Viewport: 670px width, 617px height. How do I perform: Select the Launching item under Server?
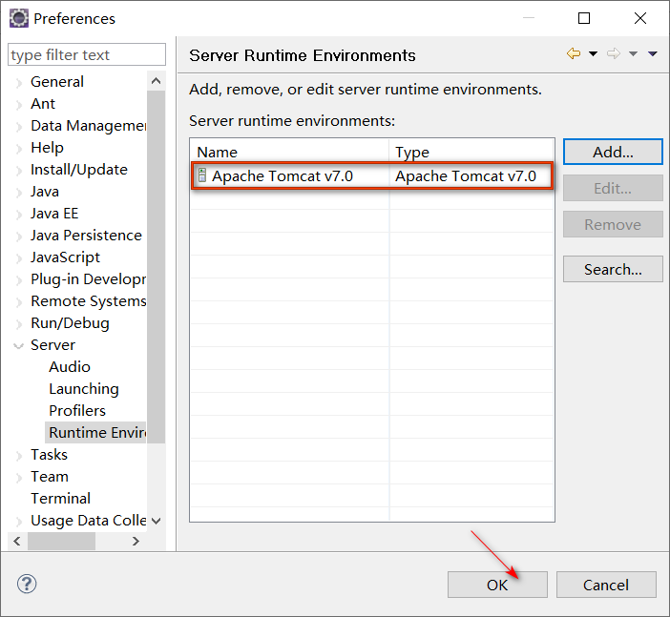pyautogui.click(x=84, y=388)
